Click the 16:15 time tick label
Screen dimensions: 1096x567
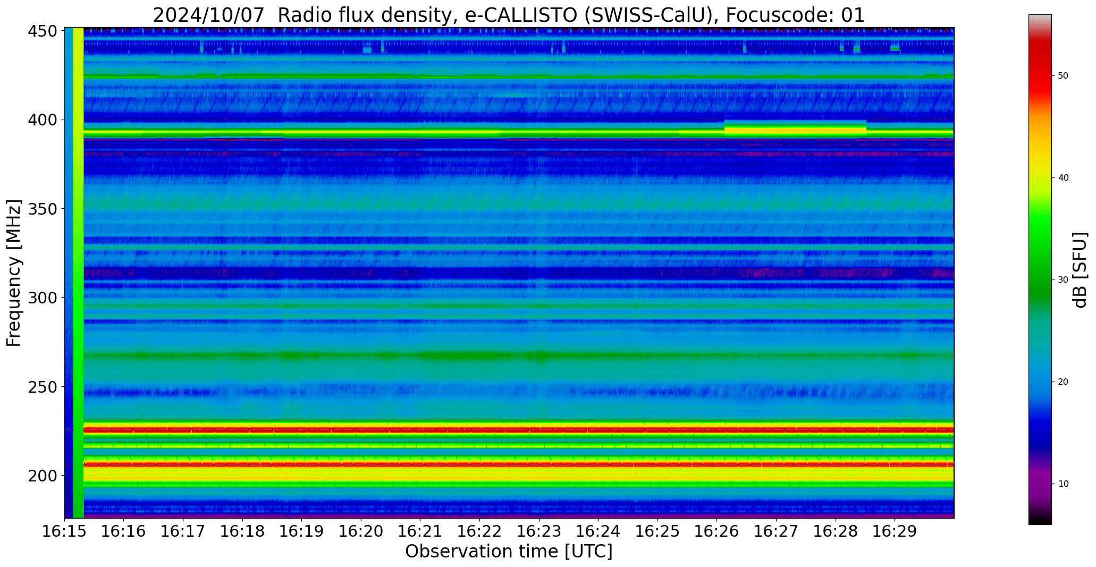pyautogui.click(x=65, y=530)
